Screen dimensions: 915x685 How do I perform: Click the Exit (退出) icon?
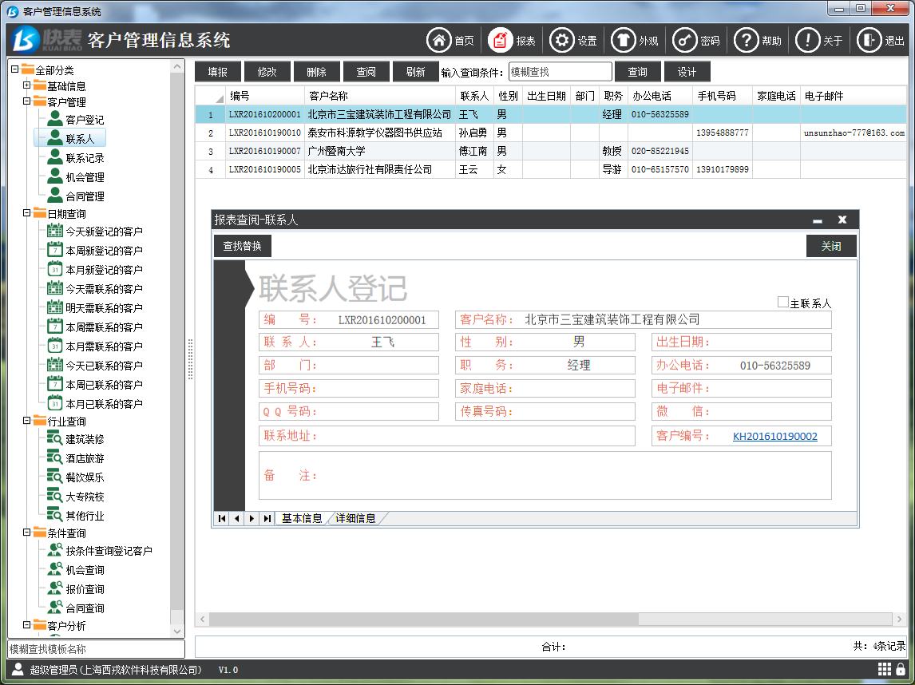tap(869, 41)
